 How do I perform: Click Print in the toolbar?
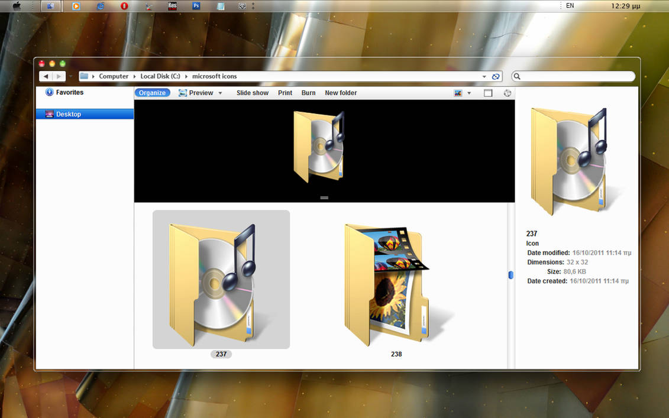click(285, 93)
